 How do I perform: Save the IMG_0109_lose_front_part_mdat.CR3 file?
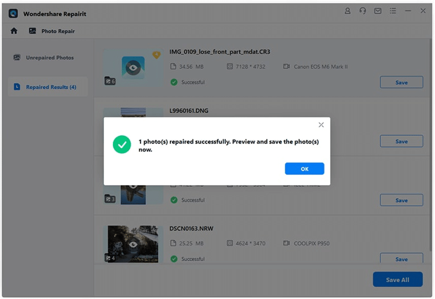pyautogui.click(x=401, y=82)
